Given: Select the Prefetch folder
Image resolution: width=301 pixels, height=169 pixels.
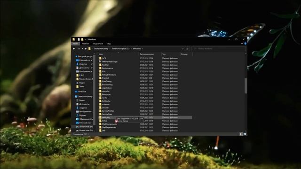Looking at the screenshot, I should click(x=105, y=78).
